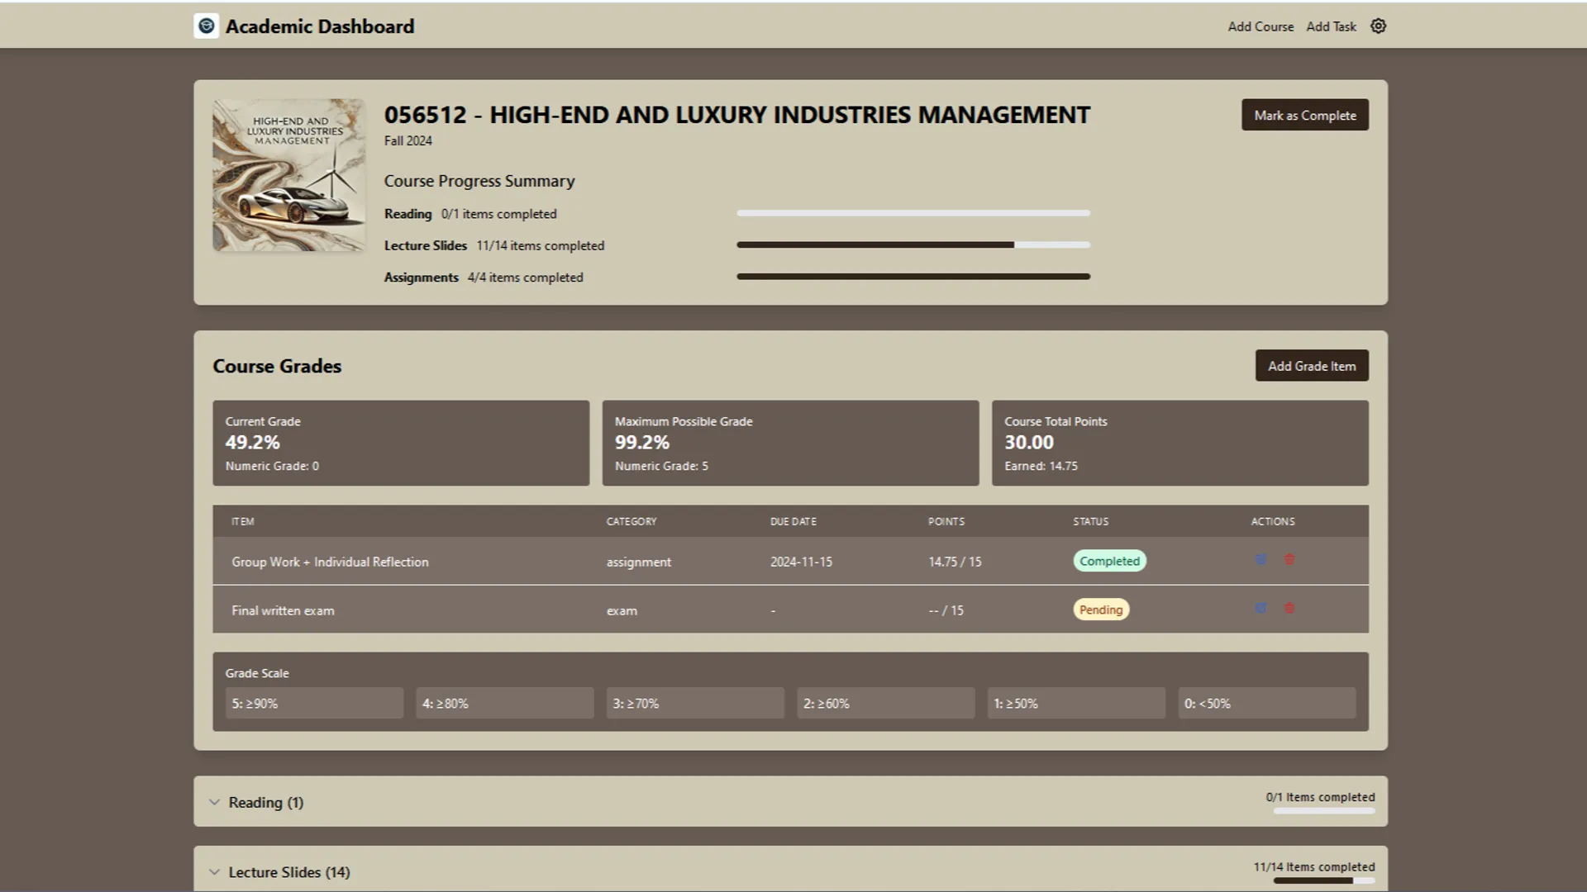Screen dimensions: 1587x892
Task: Select Add Task in the top bar
Action: [x=1331, y=26]
